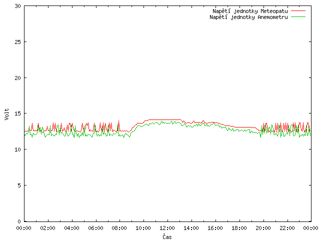Click the legend label 'Napětí jednotky Anemometru'
Image resolution: width=320 pixels, height=240 pixels.
pyautogui.click(x=248, y=17)
